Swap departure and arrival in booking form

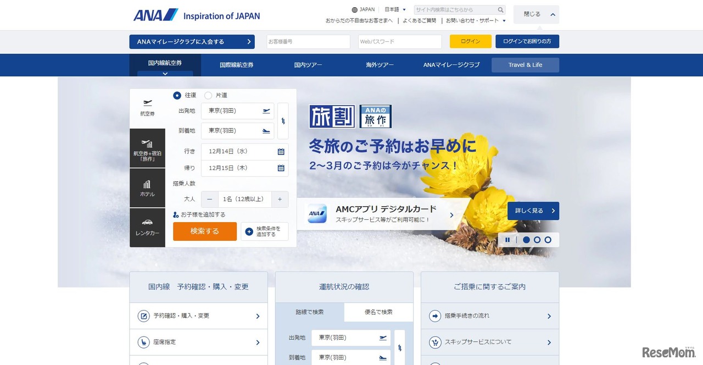click(x=283, y=121)
